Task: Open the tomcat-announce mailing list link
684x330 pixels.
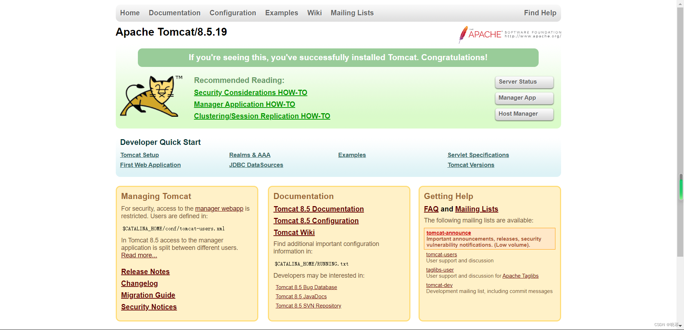Action: point(449,233)
